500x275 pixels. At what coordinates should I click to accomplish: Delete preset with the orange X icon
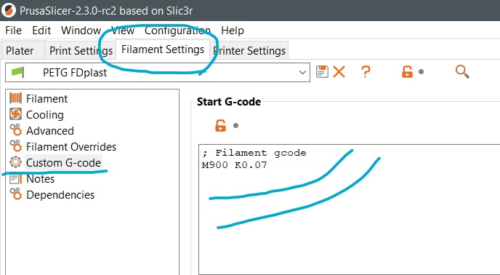pyautogui.click(x=339, y=71)
